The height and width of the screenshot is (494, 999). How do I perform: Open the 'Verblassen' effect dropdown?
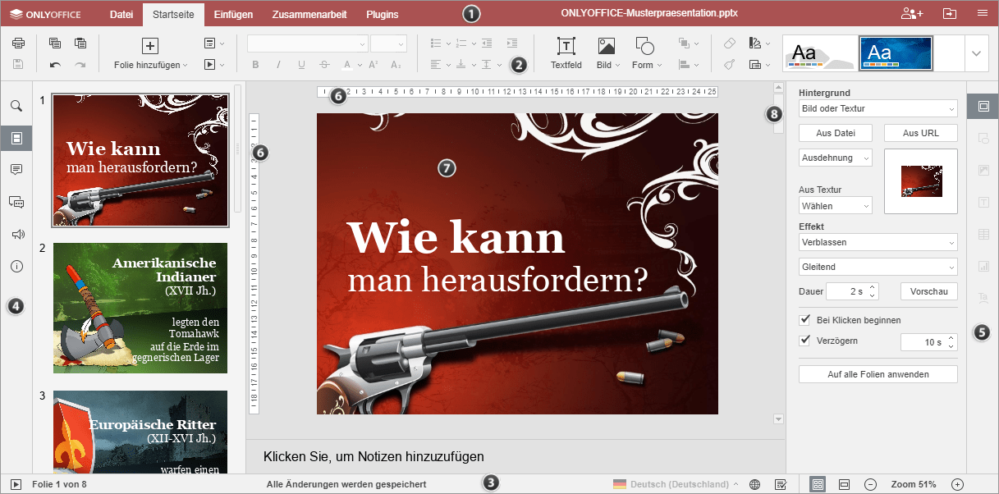pyautogui.click(x=878, y=242)
